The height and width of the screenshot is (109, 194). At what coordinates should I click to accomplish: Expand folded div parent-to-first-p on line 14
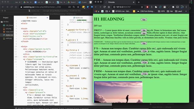[56, 57]
